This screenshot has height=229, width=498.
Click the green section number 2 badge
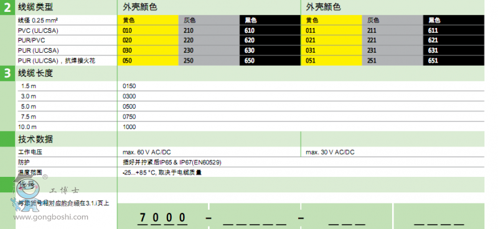click(7, 7)
